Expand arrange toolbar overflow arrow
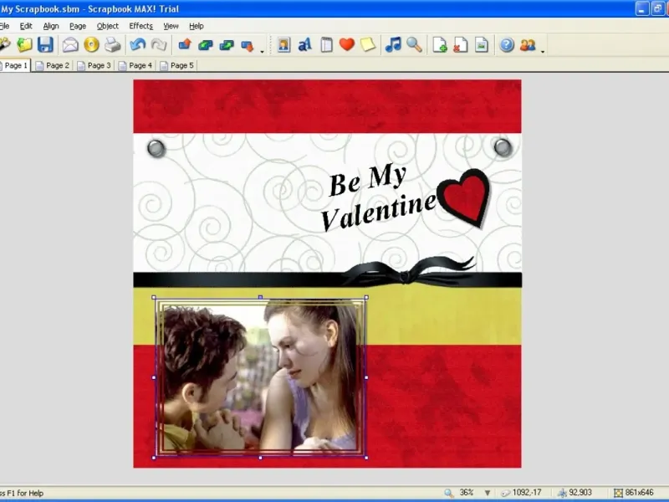The image size is (669, 502). click(262, 51)
